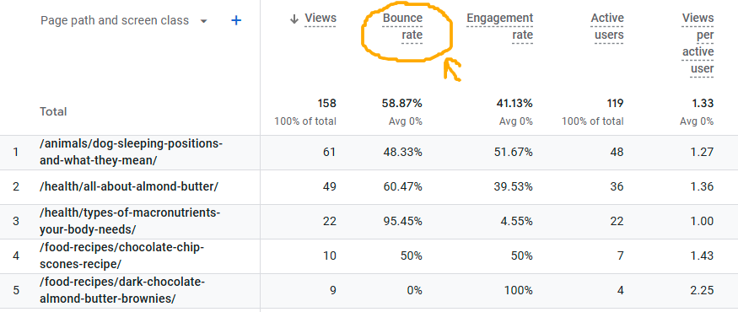Sort by the Active users column header
Image resolution: width=738 pixels, height=312 pixels.
click(x=607, y=27)
